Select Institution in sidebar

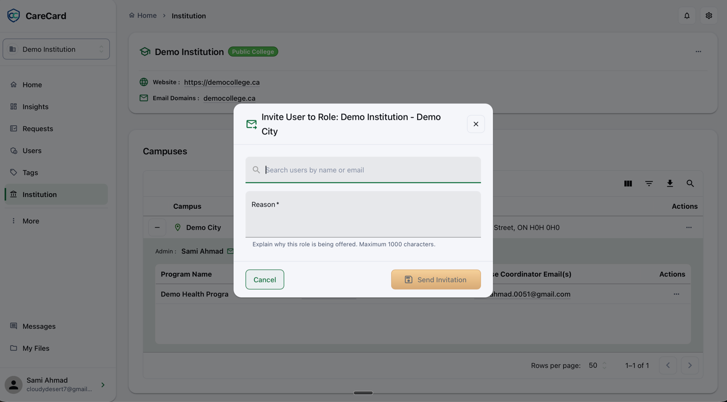tap(56, 194)
